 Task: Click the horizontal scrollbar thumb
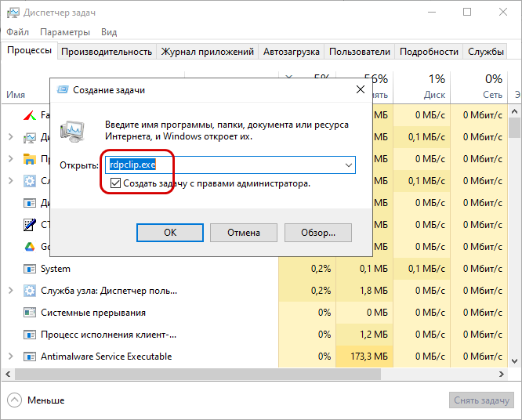pos(198,375)
